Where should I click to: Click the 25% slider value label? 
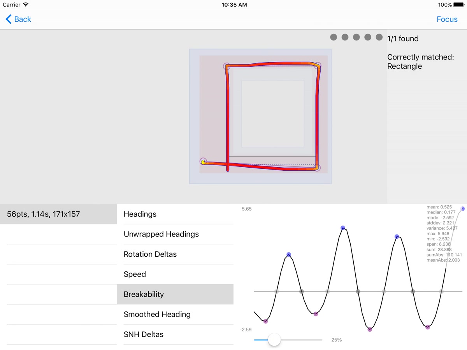[x=336, y=340]
